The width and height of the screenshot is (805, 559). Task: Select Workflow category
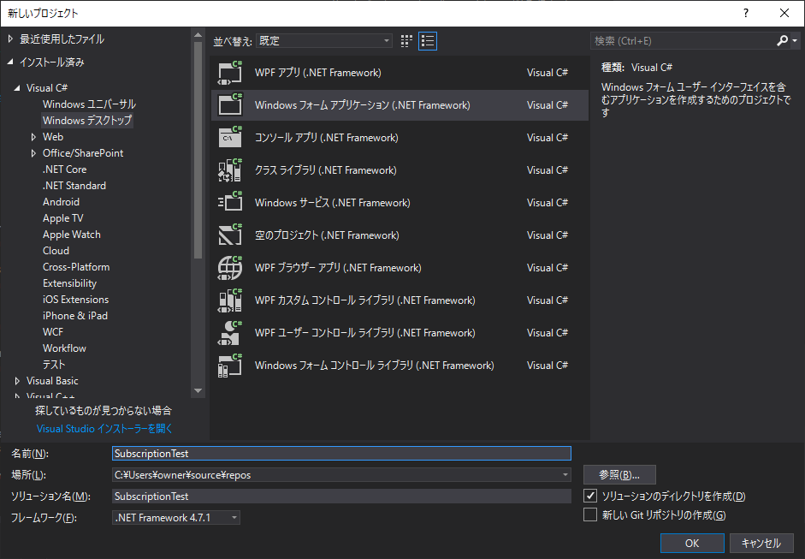click(65, 348)
